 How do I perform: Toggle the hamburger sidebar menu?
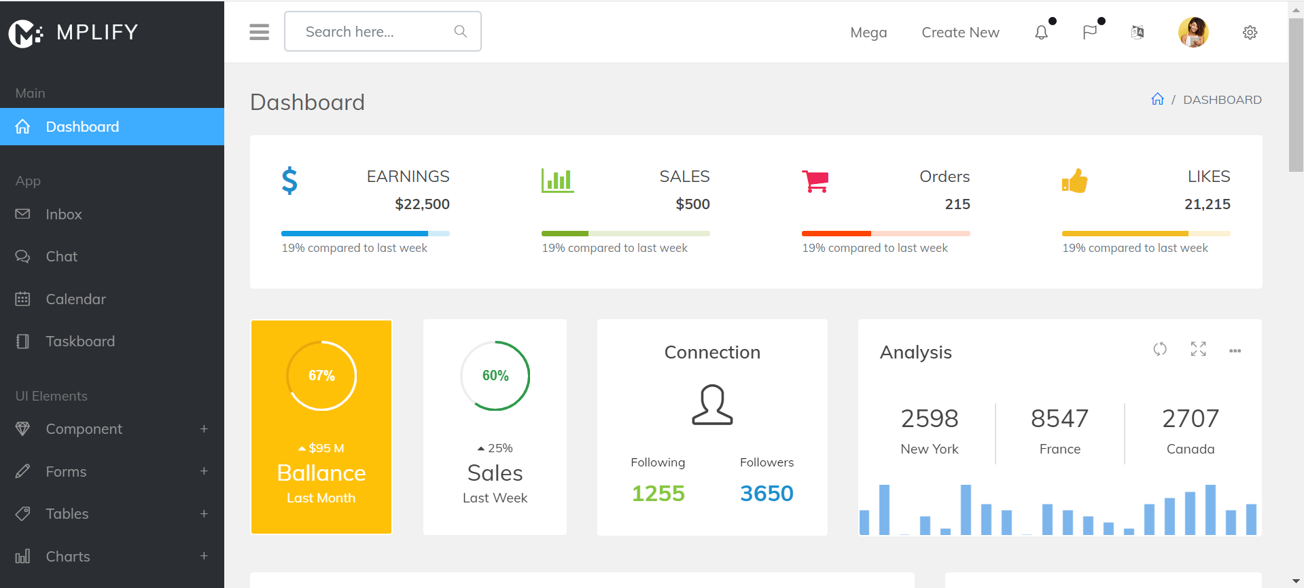coord(259,32)
